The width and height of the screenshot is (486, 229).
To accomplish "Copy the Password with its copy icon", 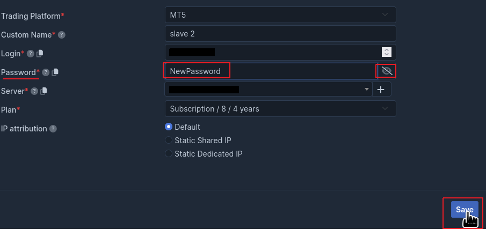I will (55, 72).
